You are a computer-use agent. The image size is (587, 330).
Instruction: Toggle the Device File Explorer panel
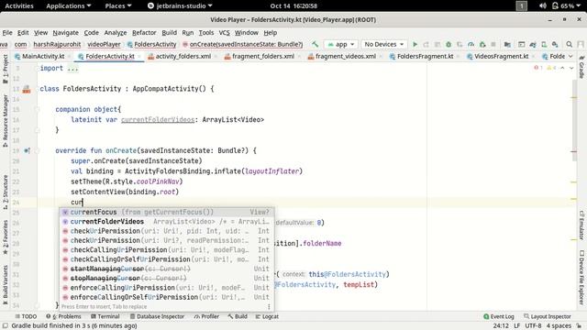pos(581,277)
